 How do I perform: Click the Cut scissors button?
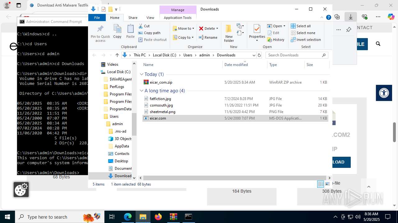click(x=144, y=26)
